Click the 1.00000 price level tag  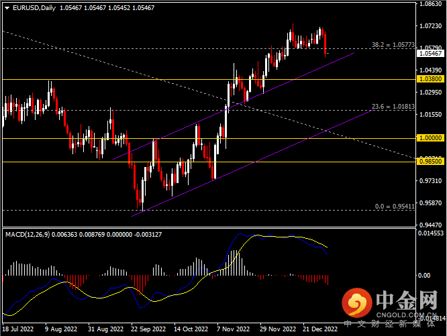(x=430, y=138)
